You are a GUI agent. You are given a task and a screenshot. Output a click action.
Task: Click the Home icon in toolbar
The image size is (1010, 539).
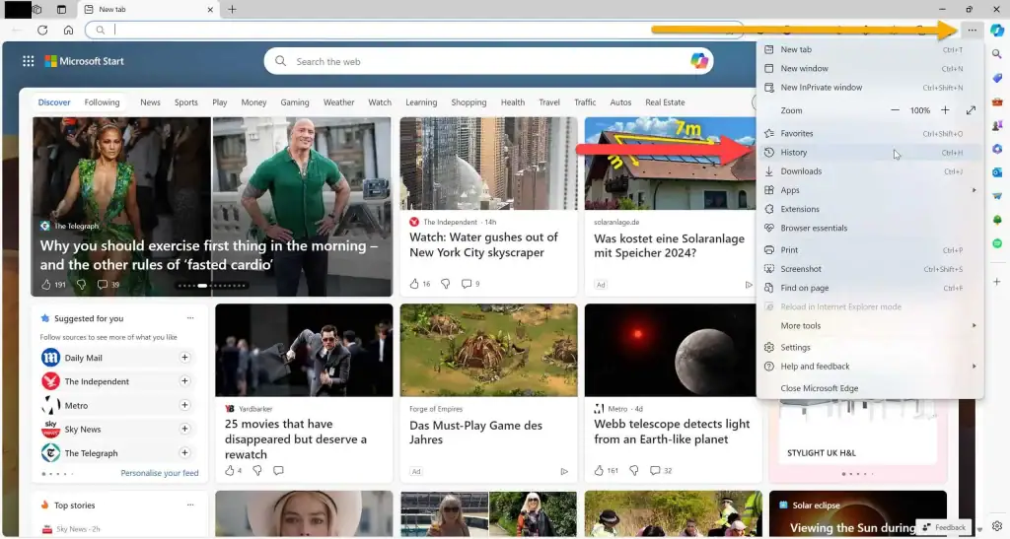point(68,30)
